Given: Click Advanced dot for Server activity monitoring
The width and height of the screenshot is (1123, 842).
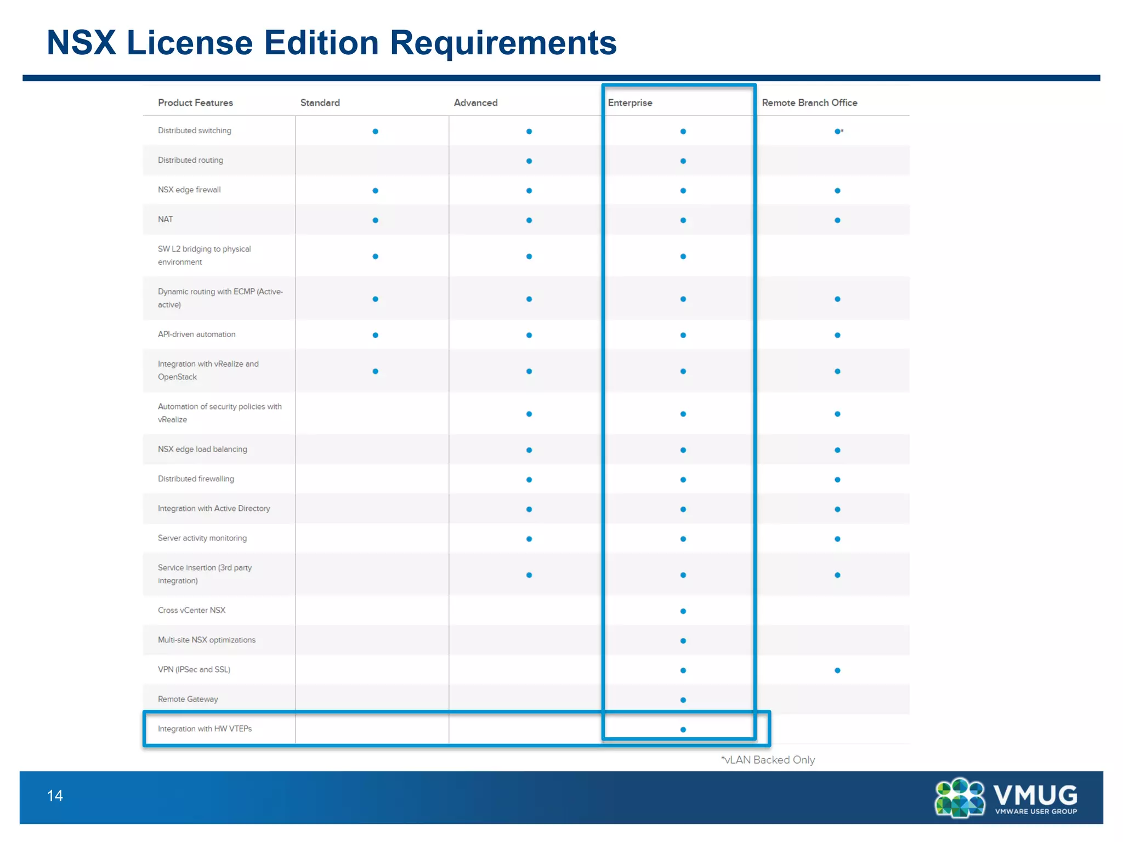Looking at the screenshot, I should 529,539.
